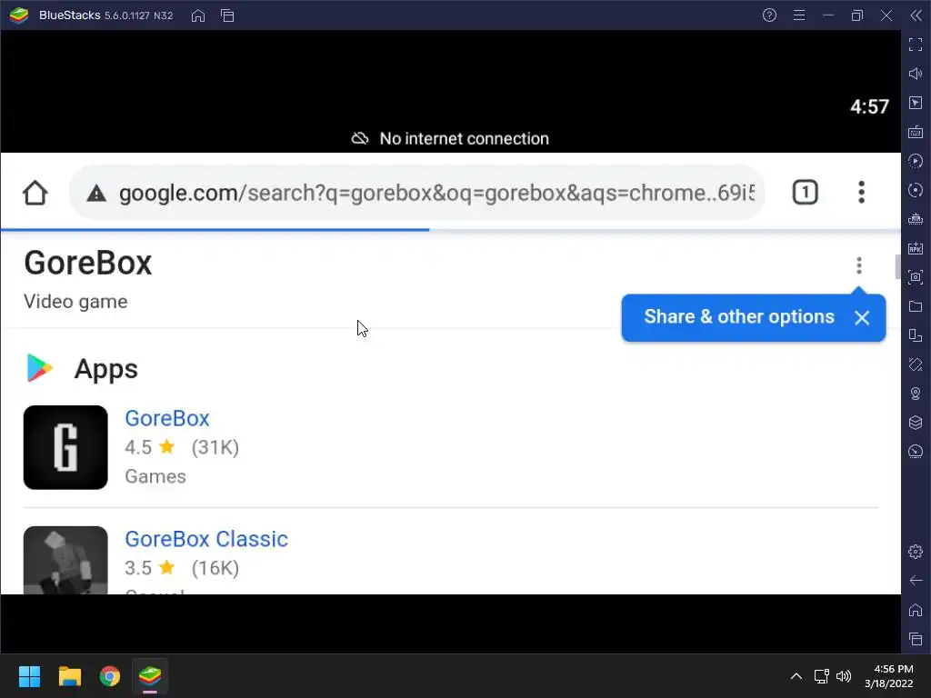
Task: Open the GoreBox Classic app link
Action: click(x=206, y=539)
